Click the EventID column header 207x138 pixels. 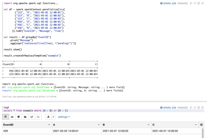(27, 125)
